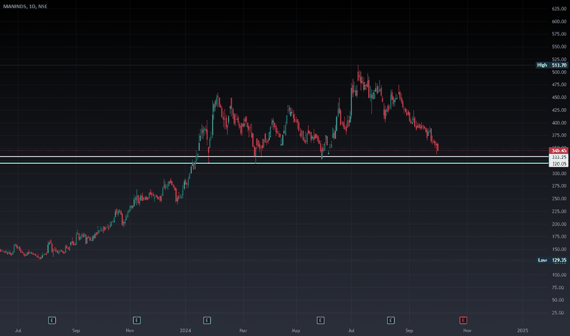Click the 300.00 price axis value

coord(559,173)
